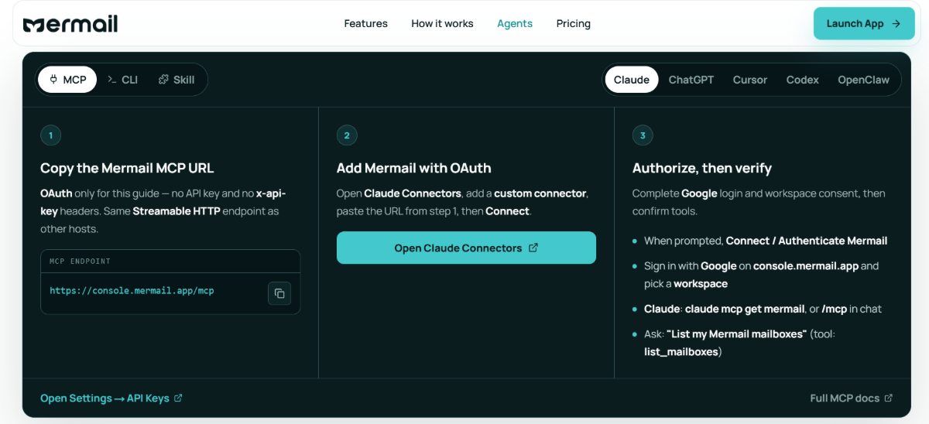
Task: Choose the Cursor host tab
Action: (x=750, y=80)
